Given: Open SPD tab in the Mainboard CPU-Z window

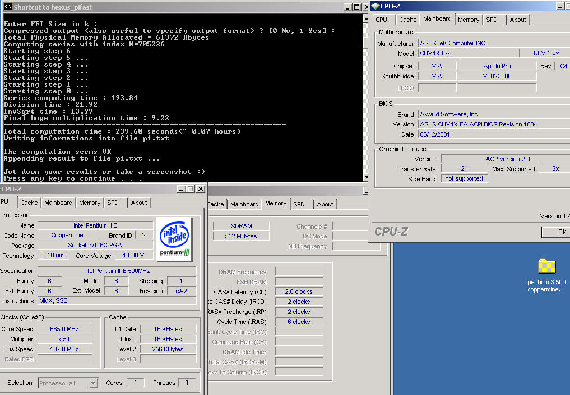Looking at the screenshot, I should coord(492,20).
